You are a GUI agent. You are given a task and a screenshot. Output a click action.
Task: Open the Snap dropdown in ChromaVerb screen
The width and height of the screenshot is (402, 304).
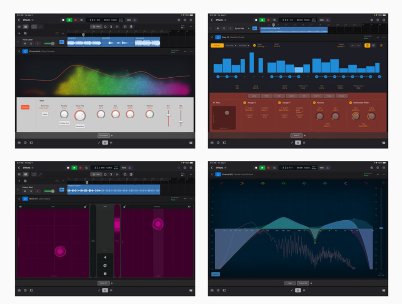182,27
